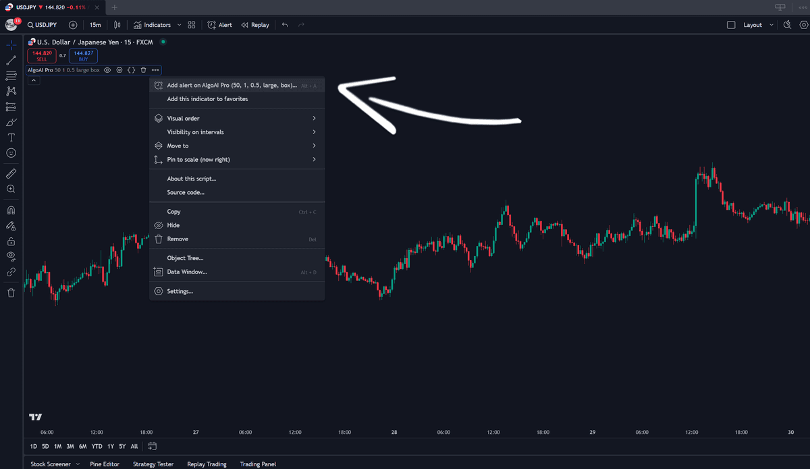Click the 144.820 SELL button
810x469 pixels.
pyautogui.click(x=41, y=55)
